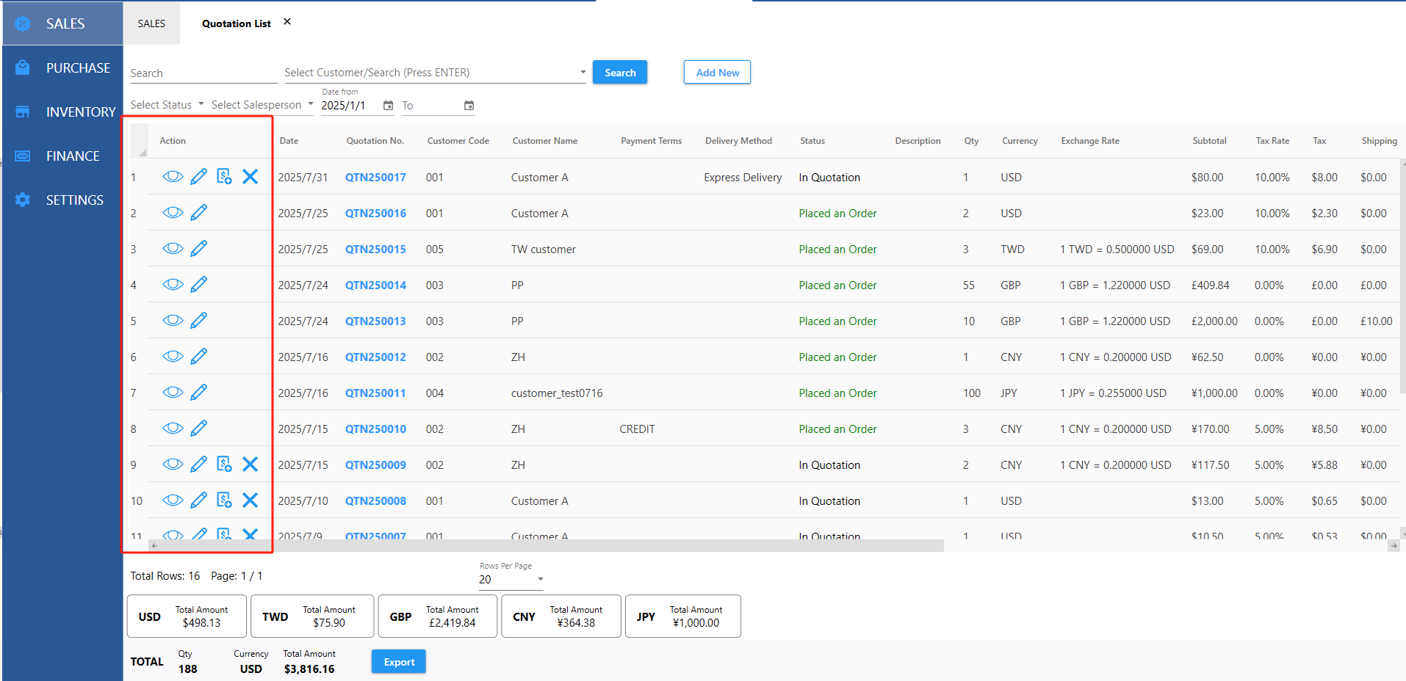This screenshot has width=1406, height=681.
Task: Close the Quotation List tab
Action: point(287,22)
